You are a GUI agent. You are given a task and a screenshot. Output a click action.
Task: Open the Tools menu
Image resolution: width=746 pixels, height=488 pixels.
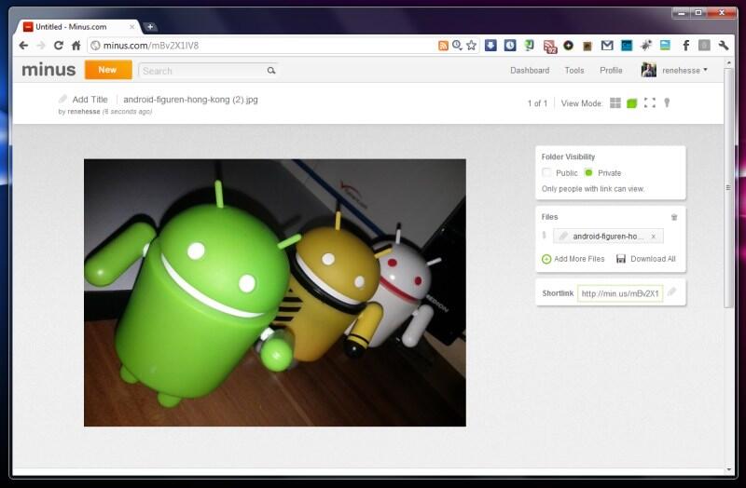(574, 71)
